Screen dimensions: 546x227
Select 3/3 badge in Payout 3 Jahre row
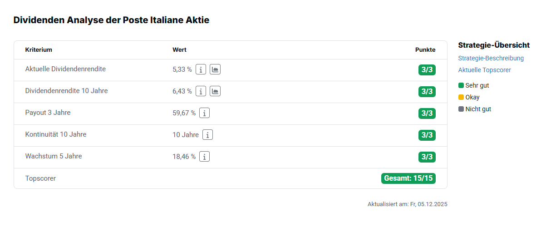click(x=427, y=113)
